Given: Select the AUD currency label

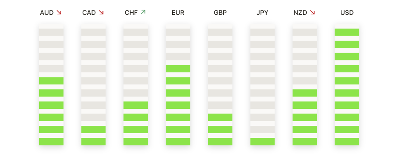Looking at the screenshot, I should tap(47, 13).
